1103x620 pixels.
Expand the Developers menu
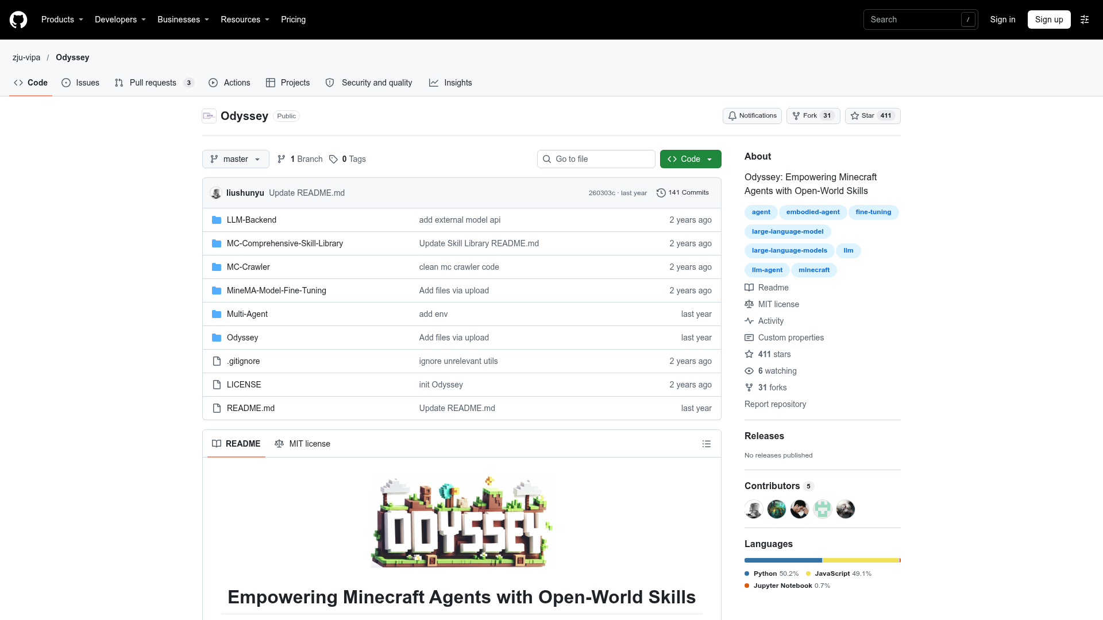point(120,20)
